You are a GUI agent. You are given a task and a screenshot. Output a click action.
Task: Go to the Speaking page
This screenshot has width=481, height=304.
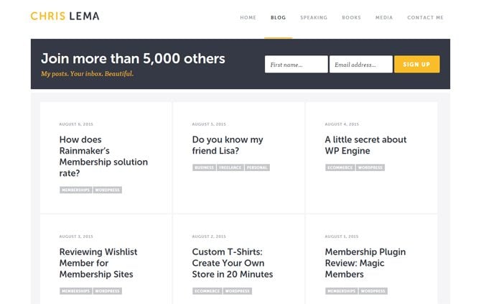(x=314, y=17)
